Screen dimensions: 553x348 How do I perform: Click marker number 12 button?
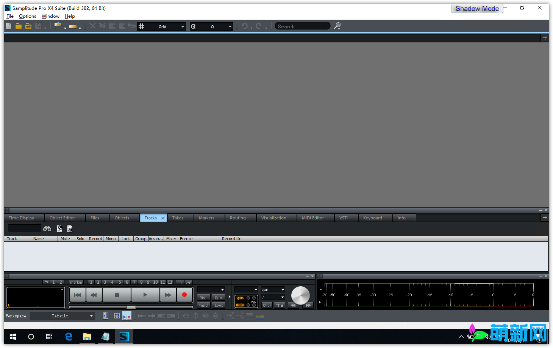click(x=170, y=282)
